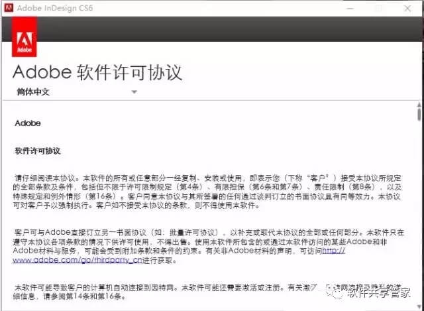Click the paragraph starting with 客户可与Adobe直接订立
This screenshot has height=311, width=424.
pyautogui.click(x=209, y=246)
